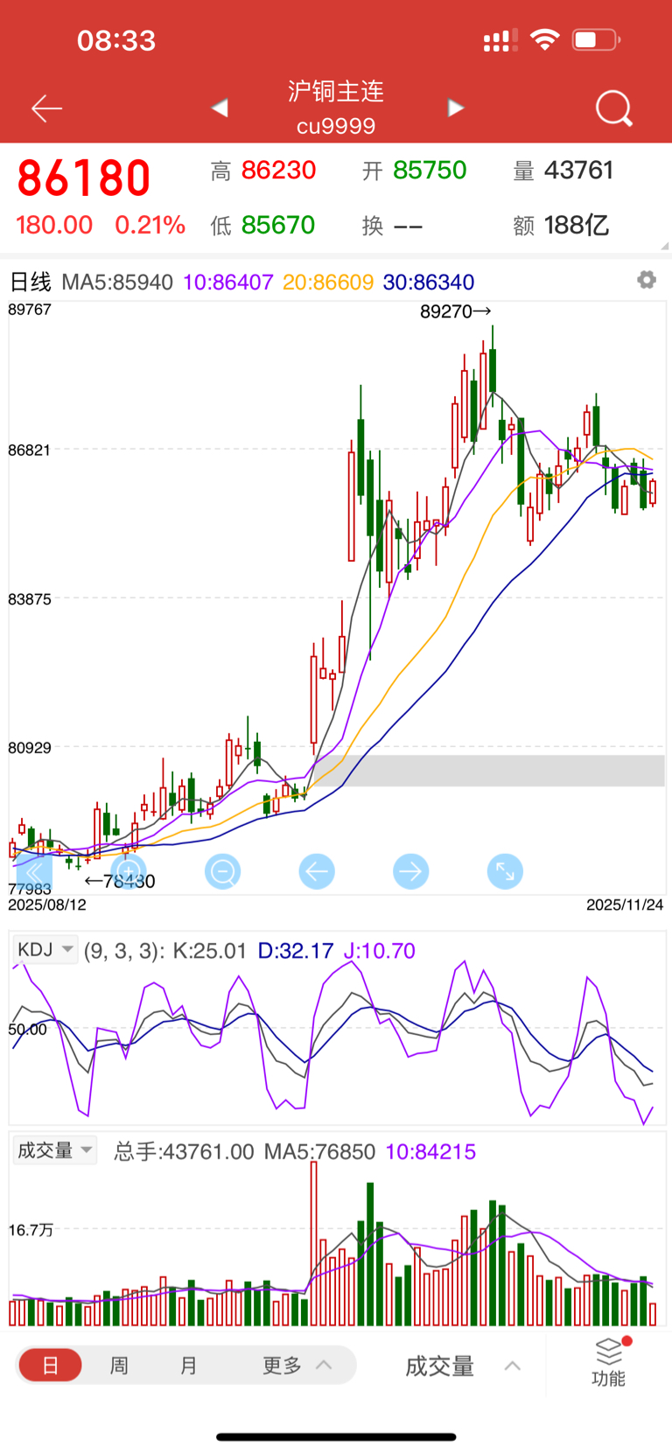Select the 月 period tab
This screenshot has width=672, height=1454.
point(189,1365)
